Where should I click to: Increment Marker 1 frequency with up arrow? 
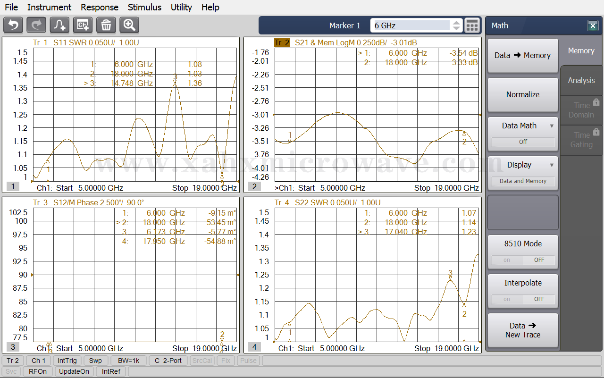[x=456, y=22]
